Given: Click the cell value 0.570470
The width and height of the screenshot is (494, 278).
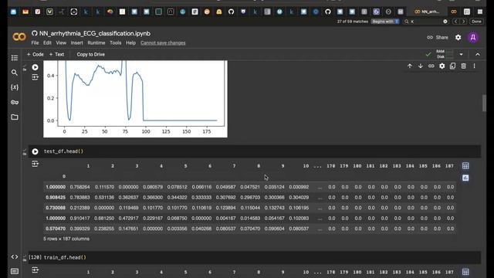Looking at the screenshot, I should pos(56,229).
